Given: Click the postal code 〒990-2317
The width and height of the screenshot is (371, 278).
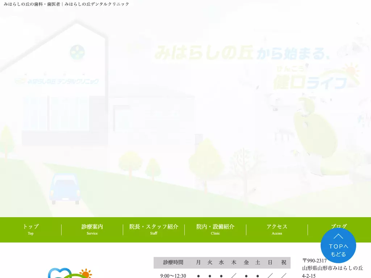Looking at the screenshot, I should 314,261.
